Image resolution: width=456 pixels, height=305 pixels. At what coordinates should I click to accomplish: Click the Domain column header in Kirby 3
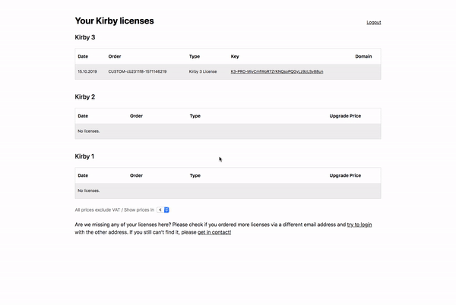363,56
